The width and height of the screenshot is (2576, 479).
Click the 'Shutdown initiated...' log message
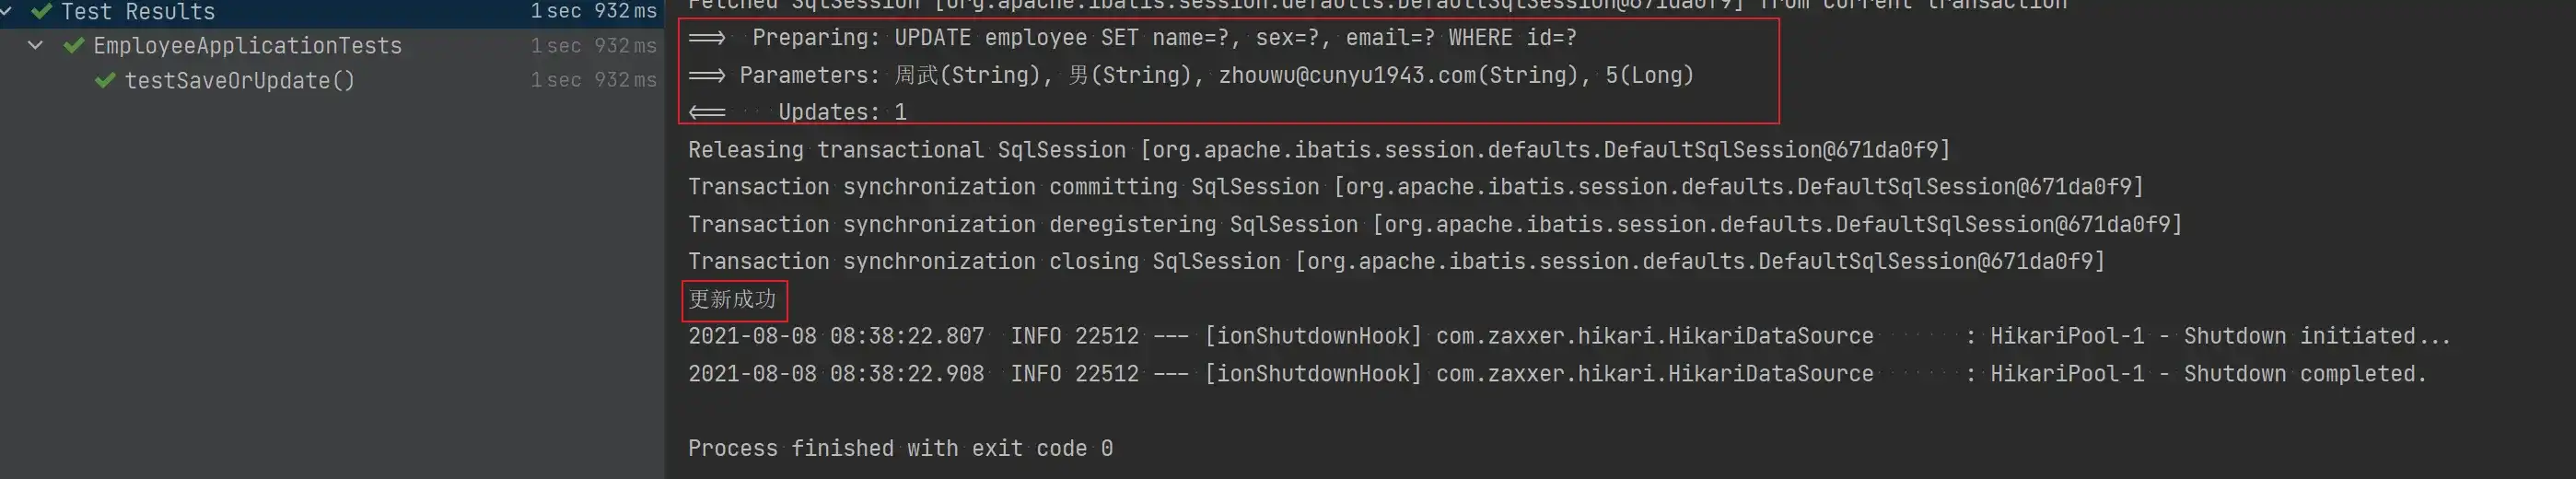coord(2317,336)
